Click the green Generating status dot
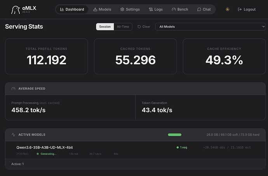The height and width of the screenshot is (176, 268). [38, 154]
